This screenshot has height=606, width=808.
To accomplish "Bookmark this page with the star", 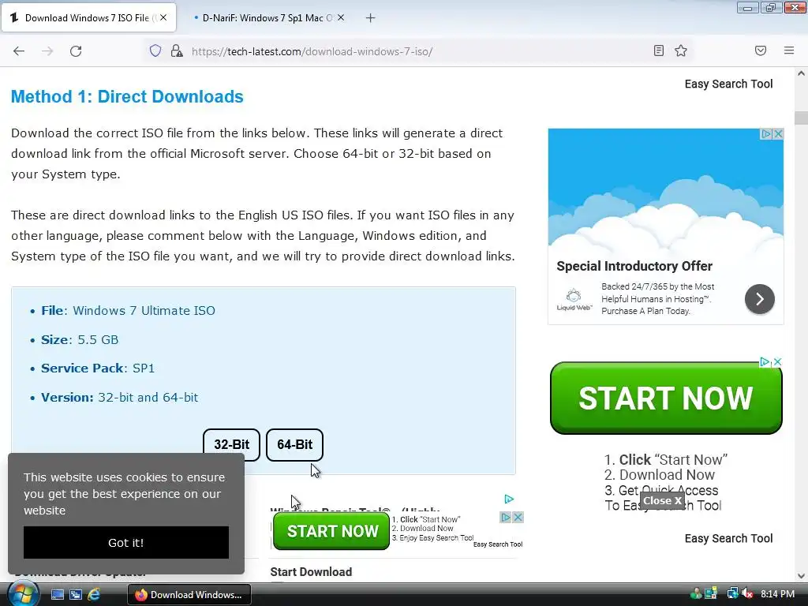I will [x=681, y=50].
